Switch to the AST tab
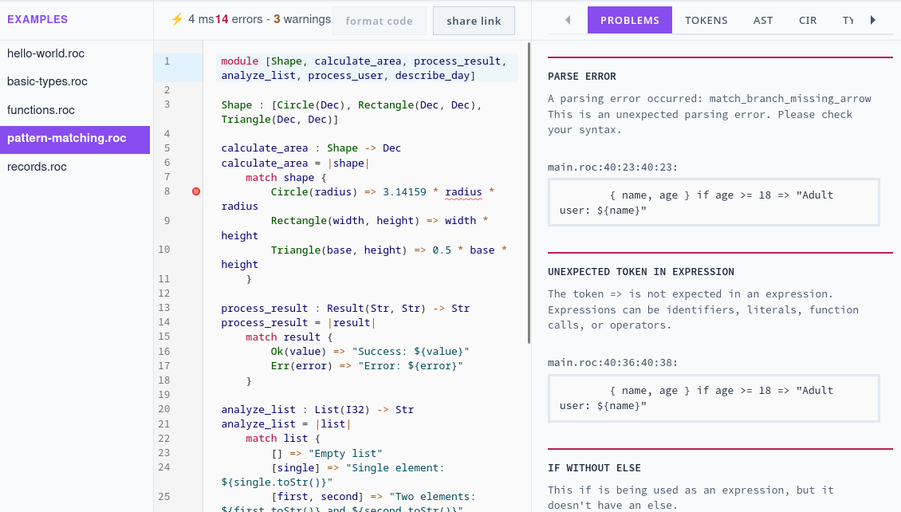901x512 pixels. [x=763, y=20]
